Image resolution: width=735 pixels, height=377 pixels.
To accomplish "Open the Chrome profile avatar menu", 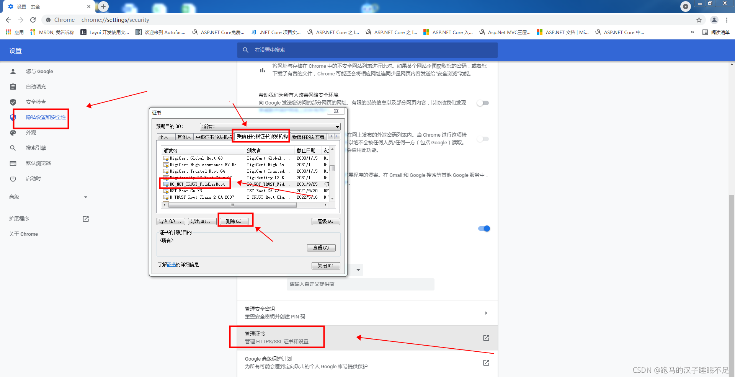I will (714, 20).
